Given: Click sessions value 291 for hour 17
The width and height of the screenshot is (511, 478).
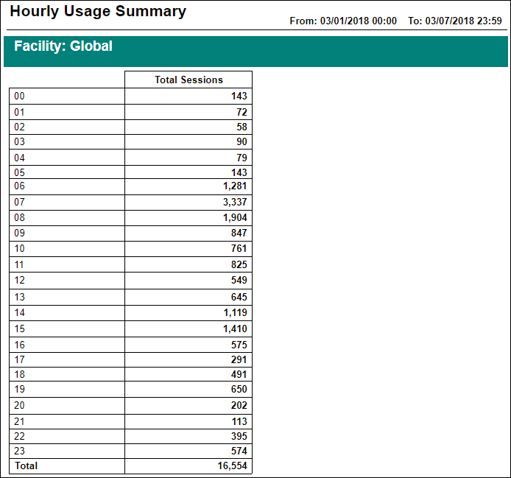Looking at the screenshot, I should [x=239, y=359].
